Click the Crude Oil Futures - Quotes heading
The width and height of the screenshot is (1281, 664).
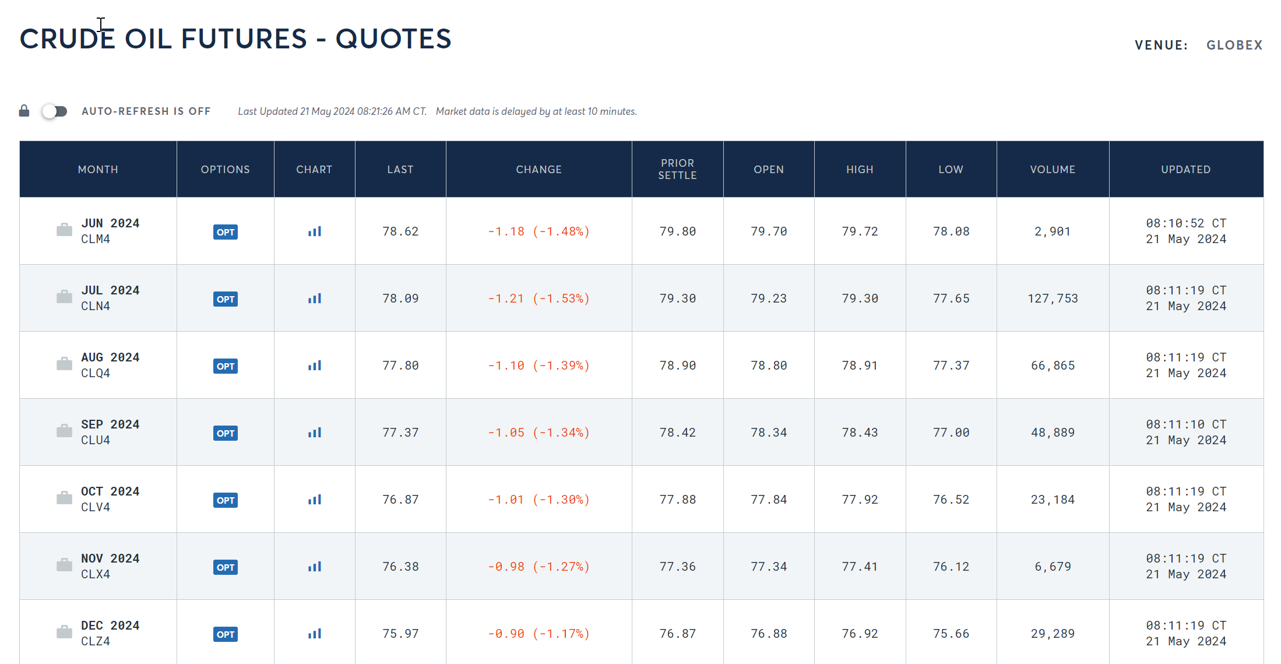click(x=235, y=39)
